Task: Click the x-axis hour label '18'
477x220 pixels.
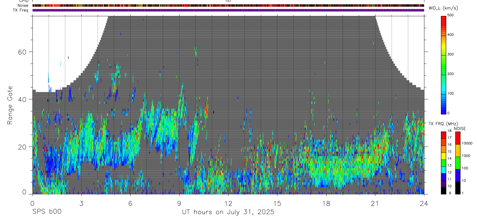Action: click(x=326, y=203)
